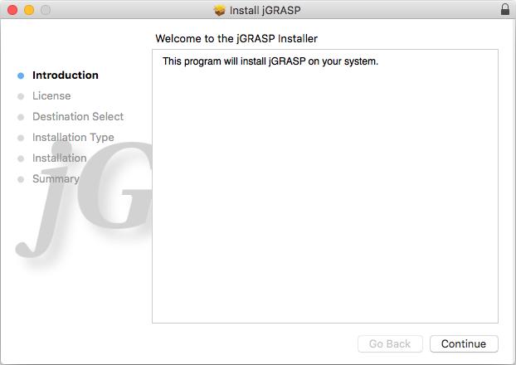Click the bullet beside Installation Type

[x=21, y=138]
